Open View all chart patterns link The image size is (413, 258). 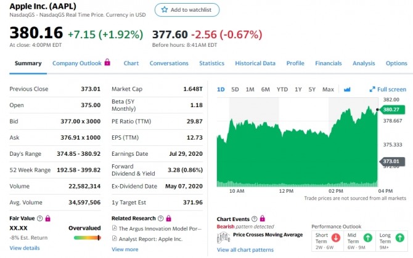[245, 249]
